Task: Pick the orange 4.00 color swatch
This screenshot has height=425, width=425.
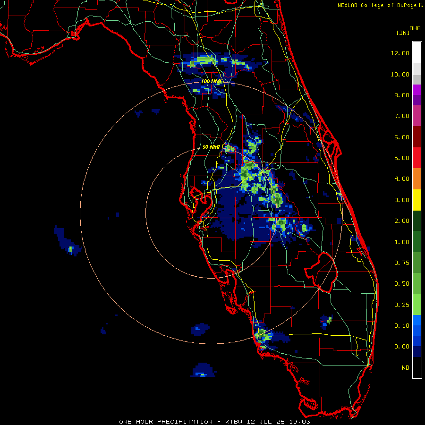Action: point(417,179)
